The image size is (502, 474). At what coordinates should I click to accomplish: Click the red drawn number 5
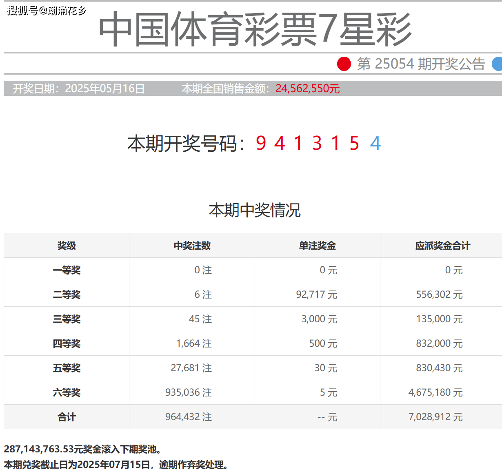[354, 143]
